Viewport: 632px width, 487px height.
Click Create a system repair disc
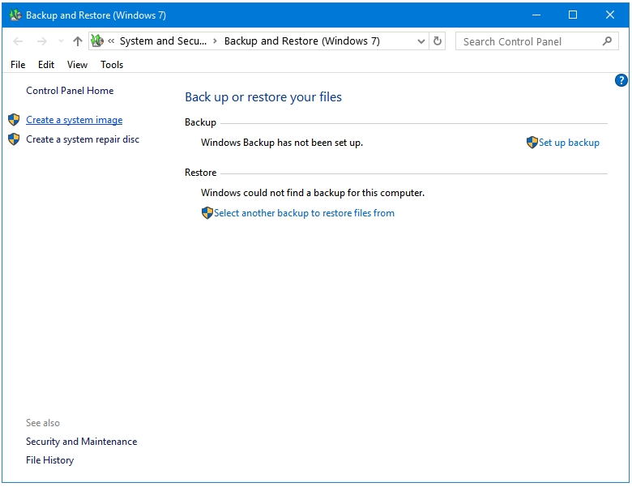pos(83,139)
